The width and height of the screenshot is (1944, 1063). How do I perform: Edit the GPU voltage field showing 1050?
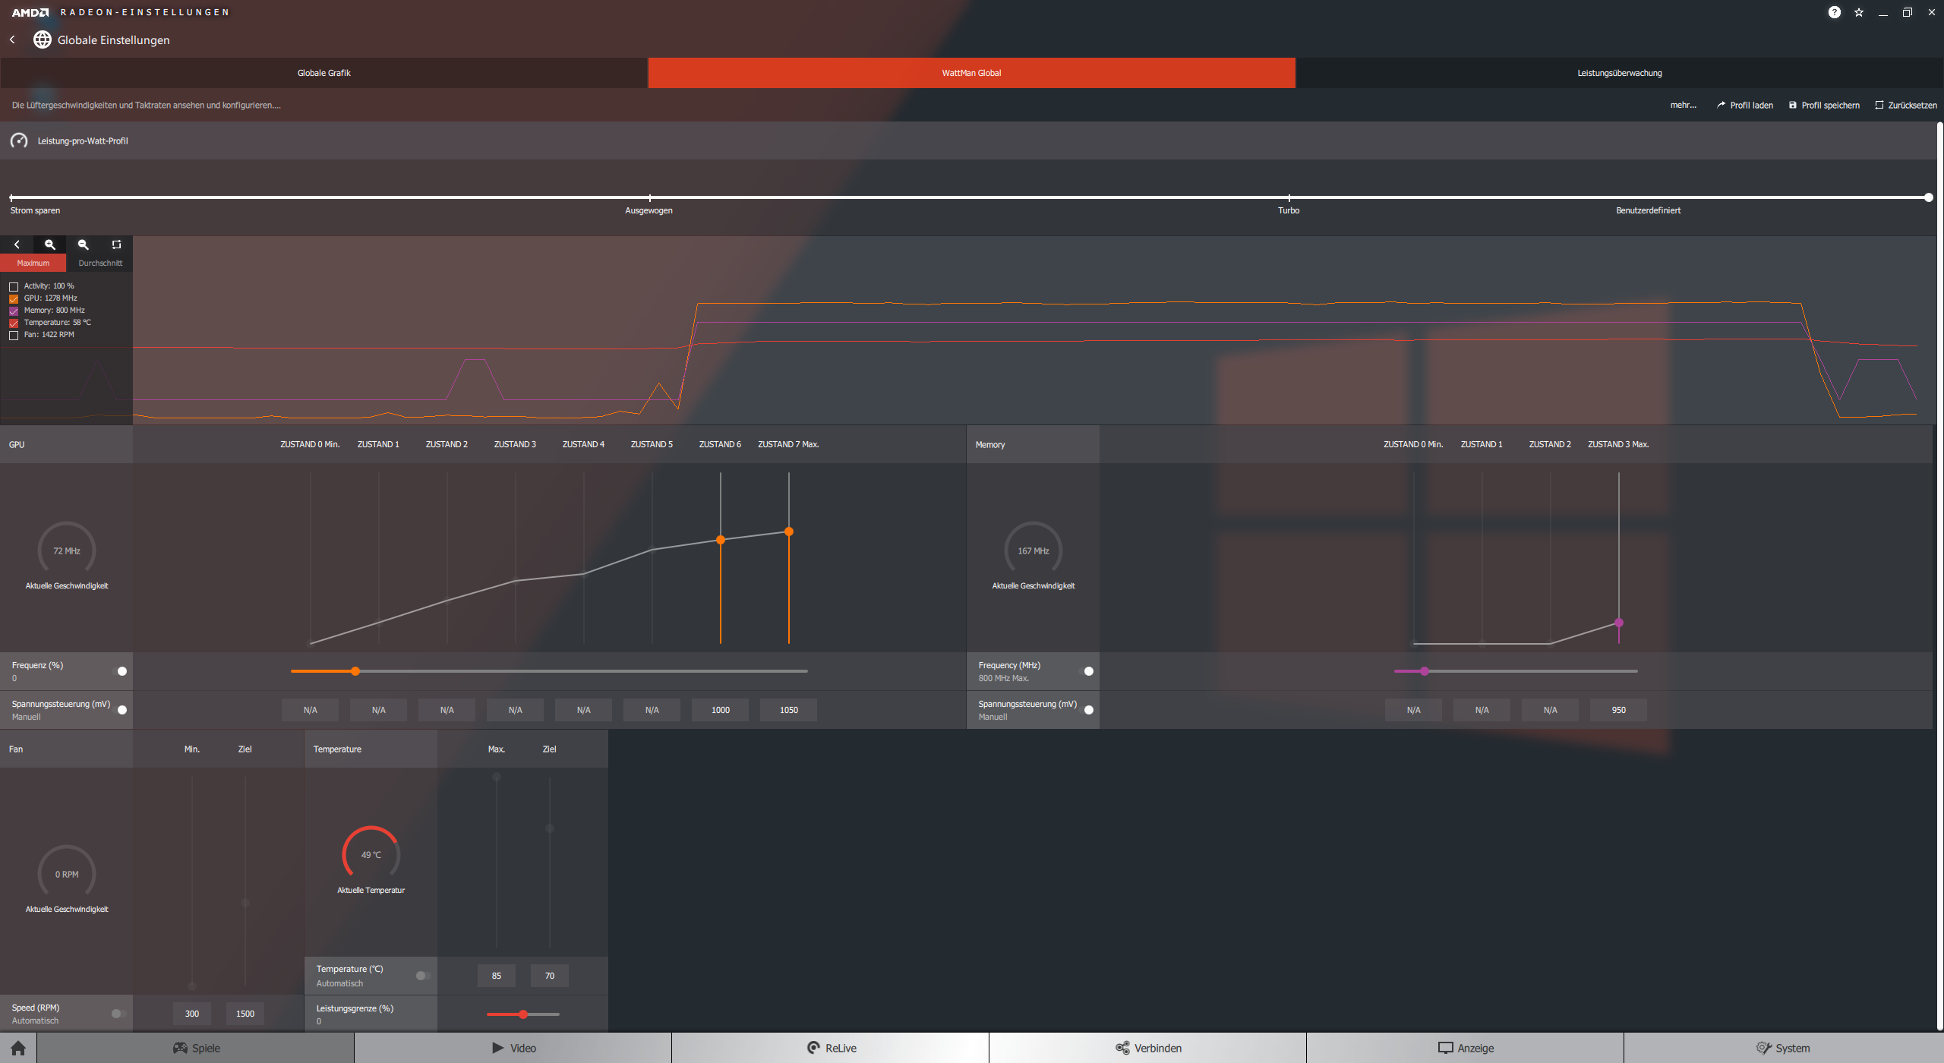[789, 710]
